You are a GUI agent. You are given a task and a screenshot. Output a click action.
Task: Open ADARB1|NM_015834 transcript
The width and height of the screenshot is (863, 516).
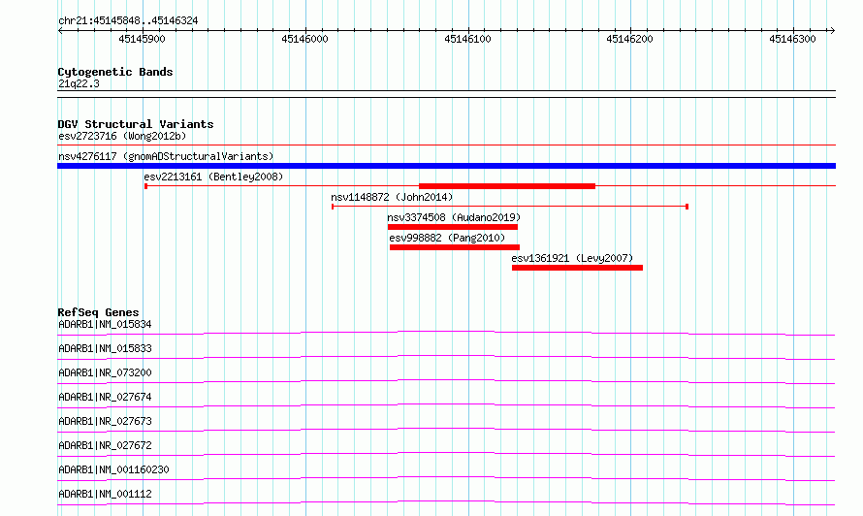point(105,324)
